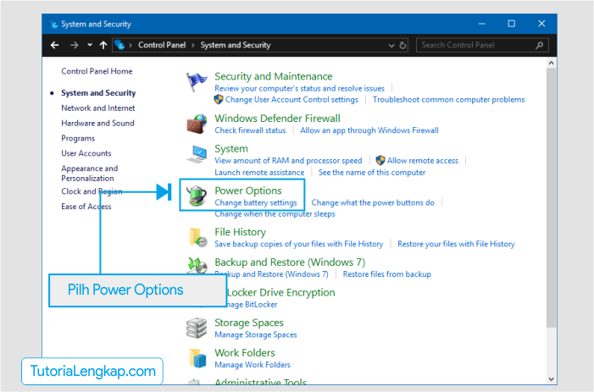
Task: Click the Windows Defender Firewall brick wall icon
Action: [x=197, y=124]
